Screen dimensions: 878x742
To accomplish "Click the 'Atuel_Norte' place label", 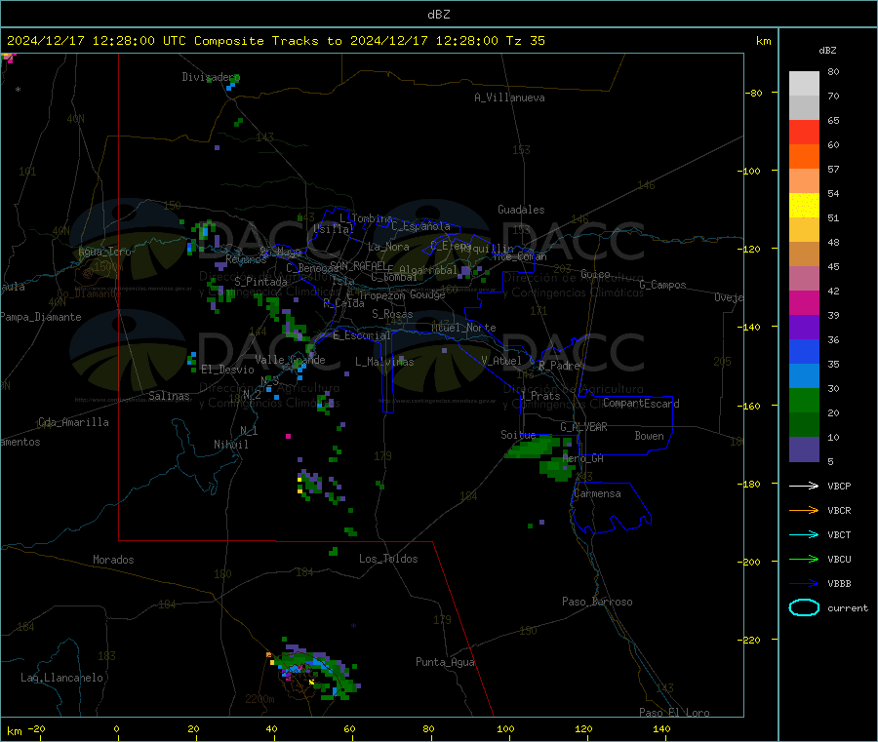I will point(463,328).
